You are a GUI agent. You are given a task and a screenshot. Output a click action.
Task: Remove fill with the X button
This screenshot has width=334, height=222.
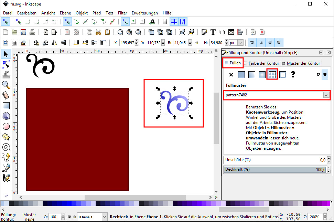[231, 74]
